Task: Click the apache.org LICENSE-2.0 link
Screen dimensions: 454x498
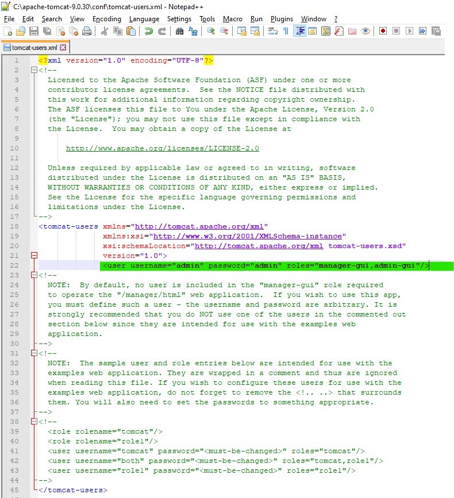Action: pyautogui.click(x=162, y=148)
